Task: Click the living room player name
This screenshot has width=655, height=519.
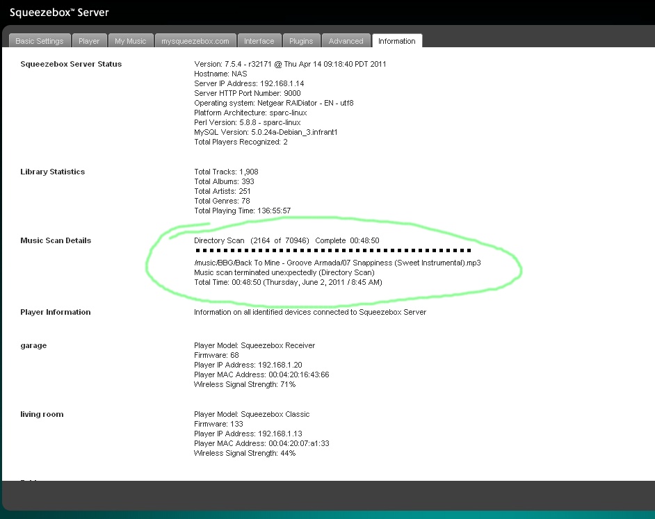Action: 42,414
